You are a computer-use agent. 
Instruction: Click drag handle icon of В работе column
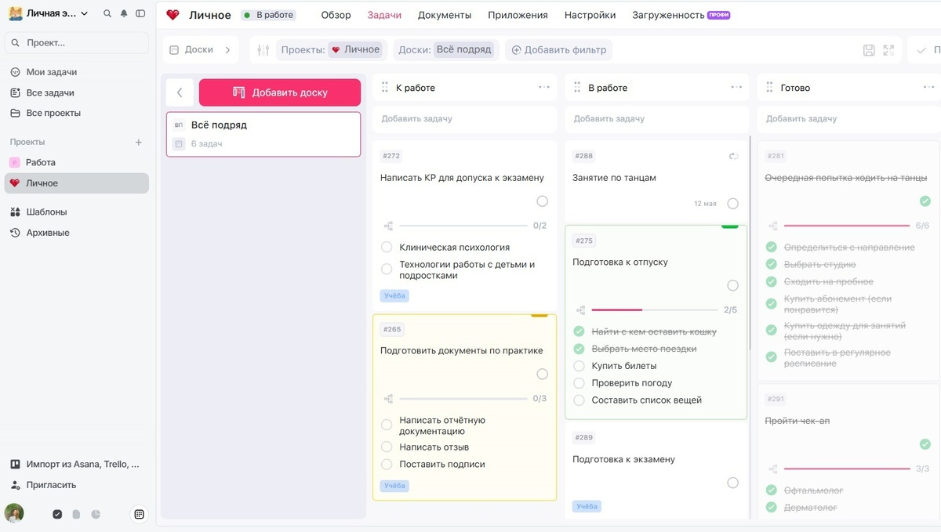577,88
